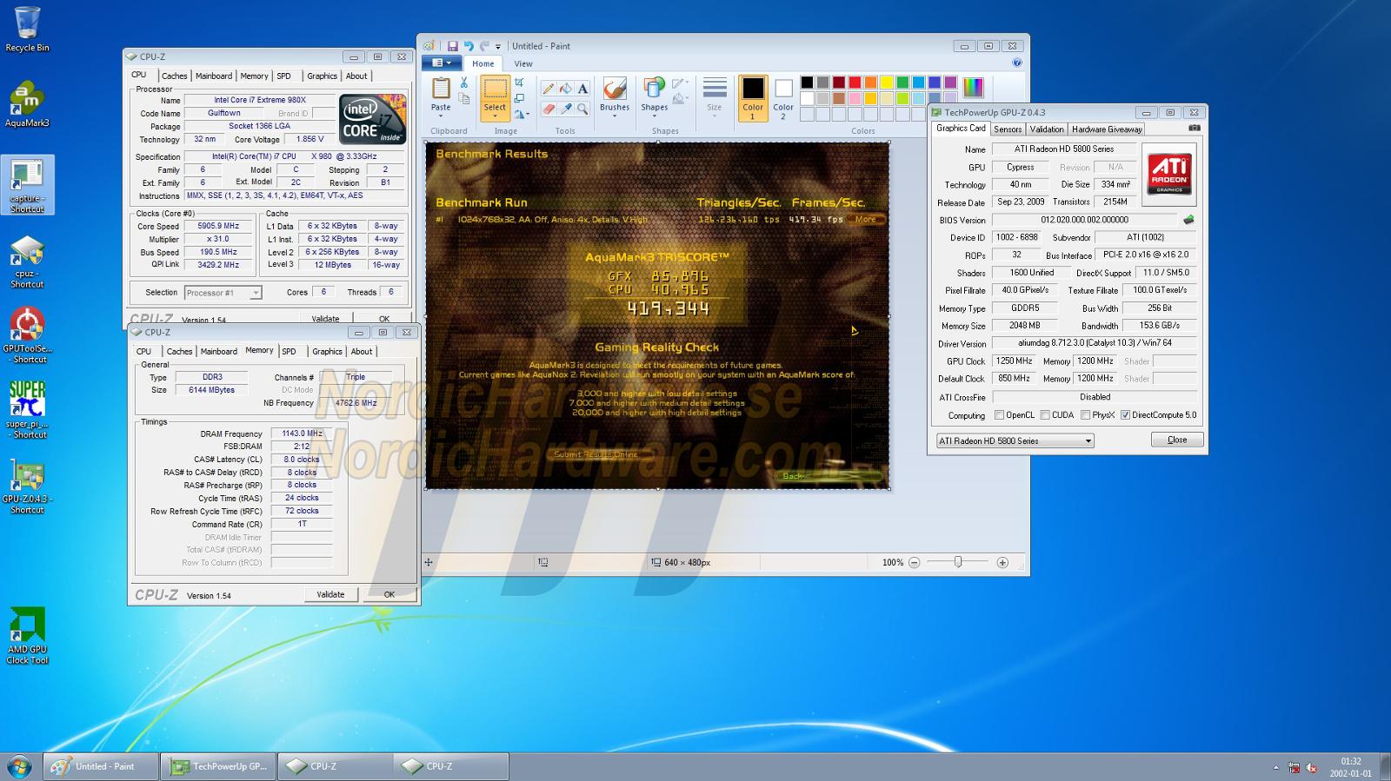Open the Paint application menu button
This screenshot has width=1391, height=781.
tap(443, 63)
